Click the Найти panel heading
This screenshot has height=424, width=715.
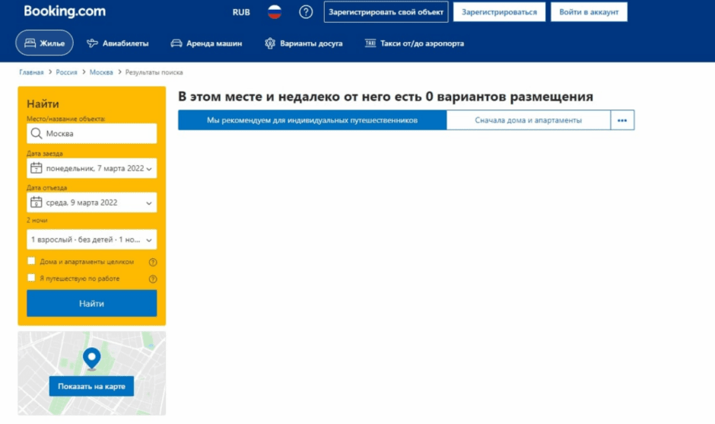tap(43, 104)
